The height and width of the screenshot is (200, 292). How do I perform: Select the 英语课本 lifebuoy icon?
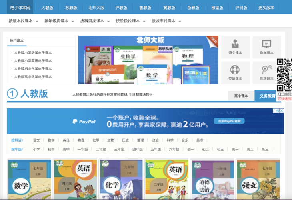235,69
